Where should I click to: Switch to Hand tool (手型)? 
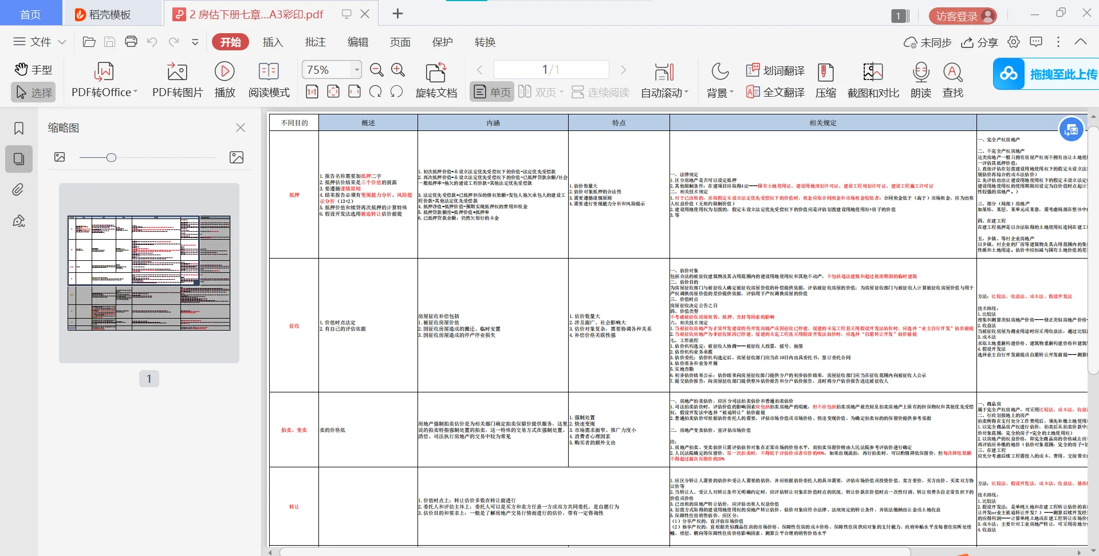[x=33, y=70]
